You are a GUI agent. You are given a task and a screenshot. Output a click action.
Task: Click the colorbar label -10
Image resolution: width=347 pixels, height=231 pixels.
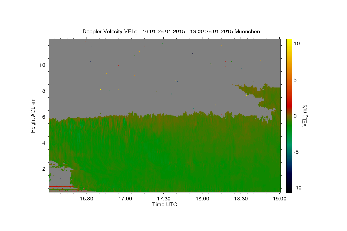[x=298, y=188]
